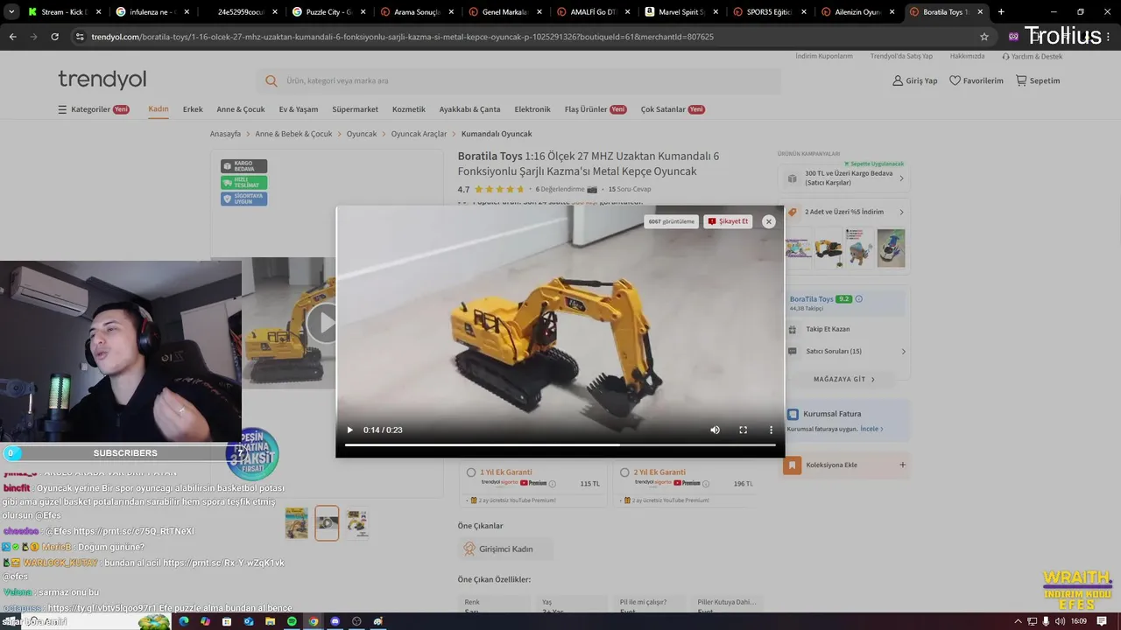
Task: Open Yardım & Destek link
Action: tap(1033, 56)
